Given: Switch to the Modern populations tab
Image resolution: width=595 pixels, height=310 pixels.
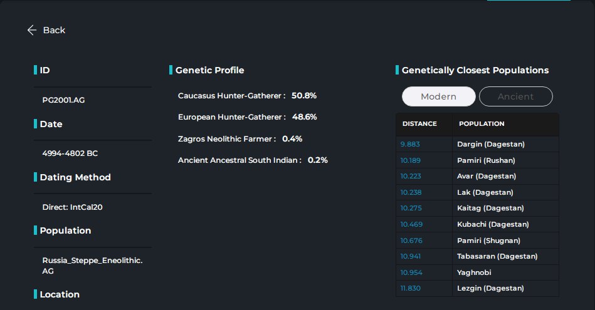Looking at the screenshot, I should (439, 96).
